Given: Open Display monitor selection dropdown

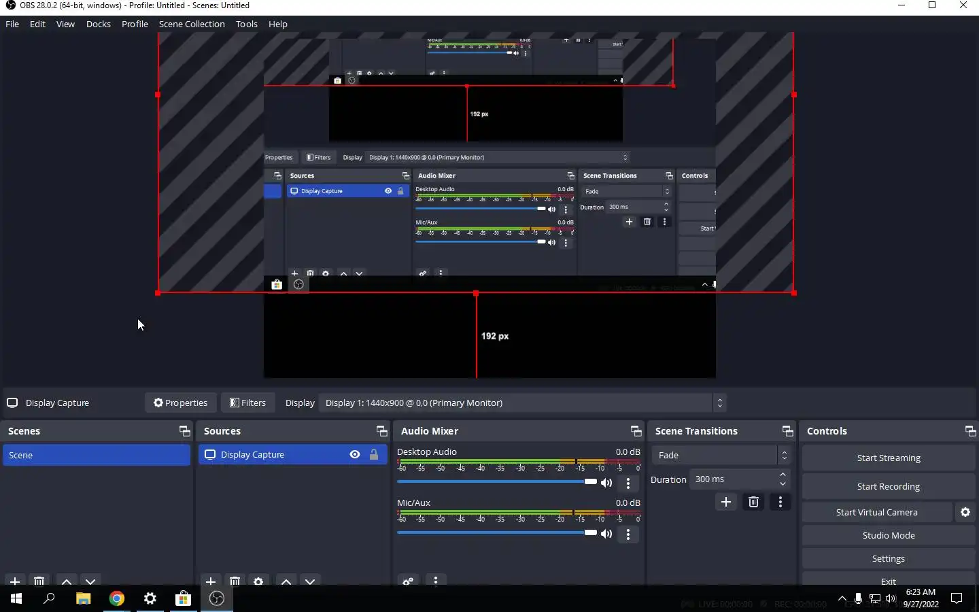Looking at the screenshot, I should click(523, 403).
